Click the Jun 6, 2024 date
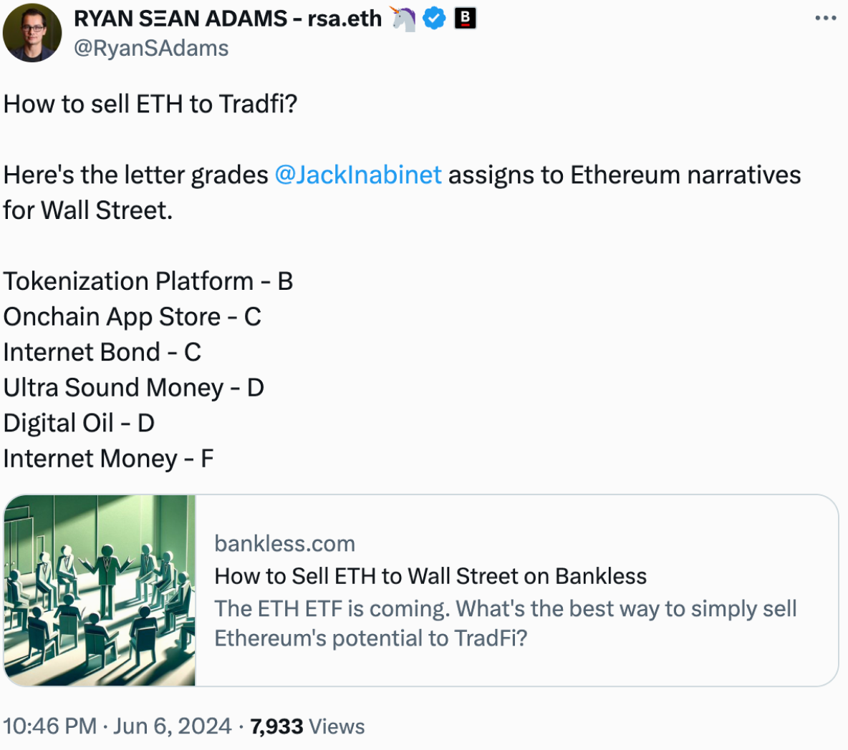This screenshot has height=750, width=848. (172, 726)
